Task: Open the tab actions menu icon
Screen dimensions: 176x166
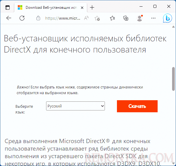Action: 8,8
